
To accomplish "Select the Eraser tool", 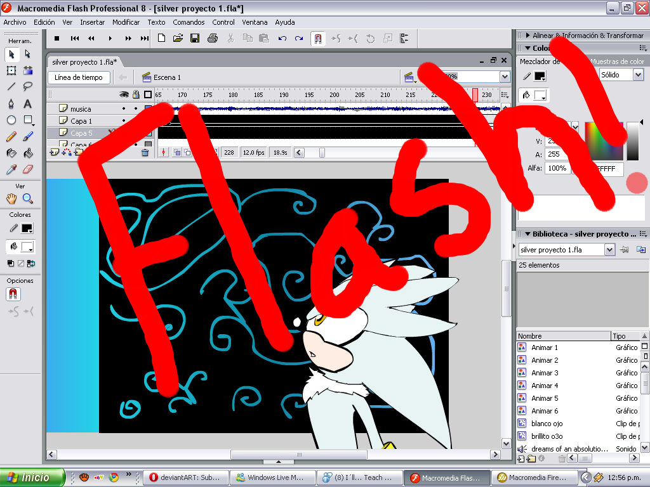I will pos(28,169).
